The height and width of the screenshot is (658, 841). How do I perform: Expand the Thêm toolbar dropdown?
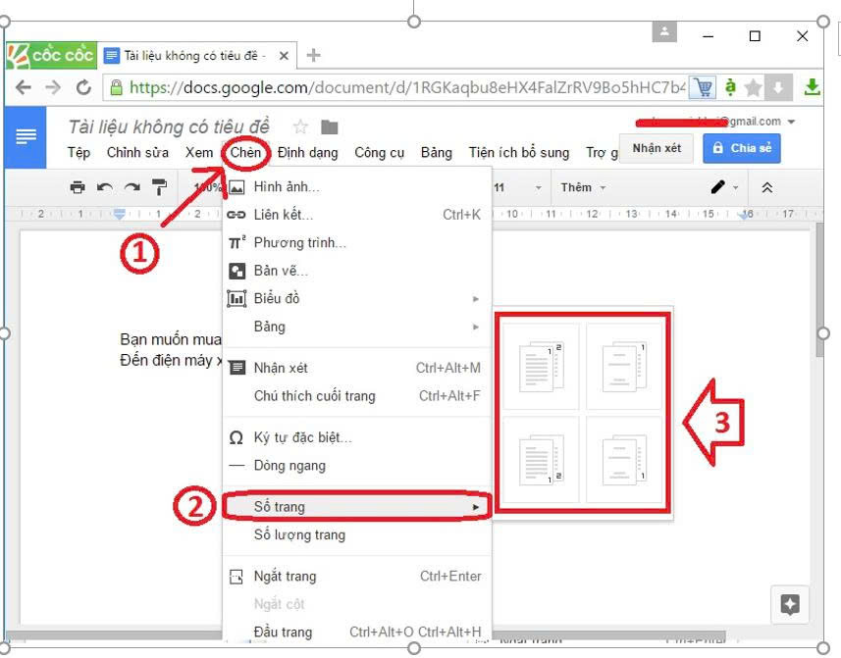[x=583, y=187]
